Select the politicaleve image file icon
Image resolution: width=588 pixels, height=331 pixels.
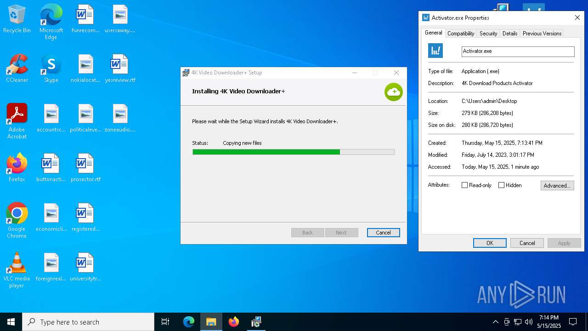[x=85, y=119]
